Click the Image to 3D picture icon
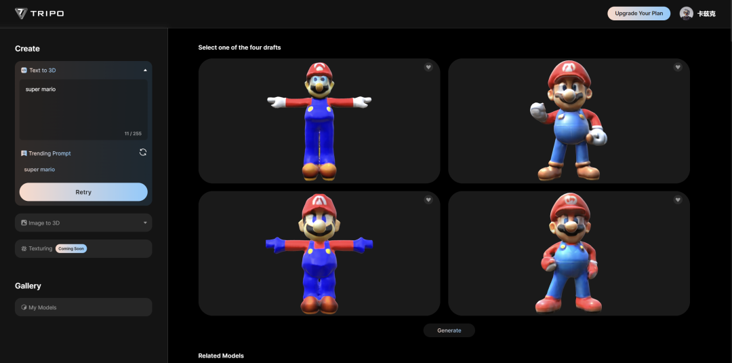 tap(24, 223)
